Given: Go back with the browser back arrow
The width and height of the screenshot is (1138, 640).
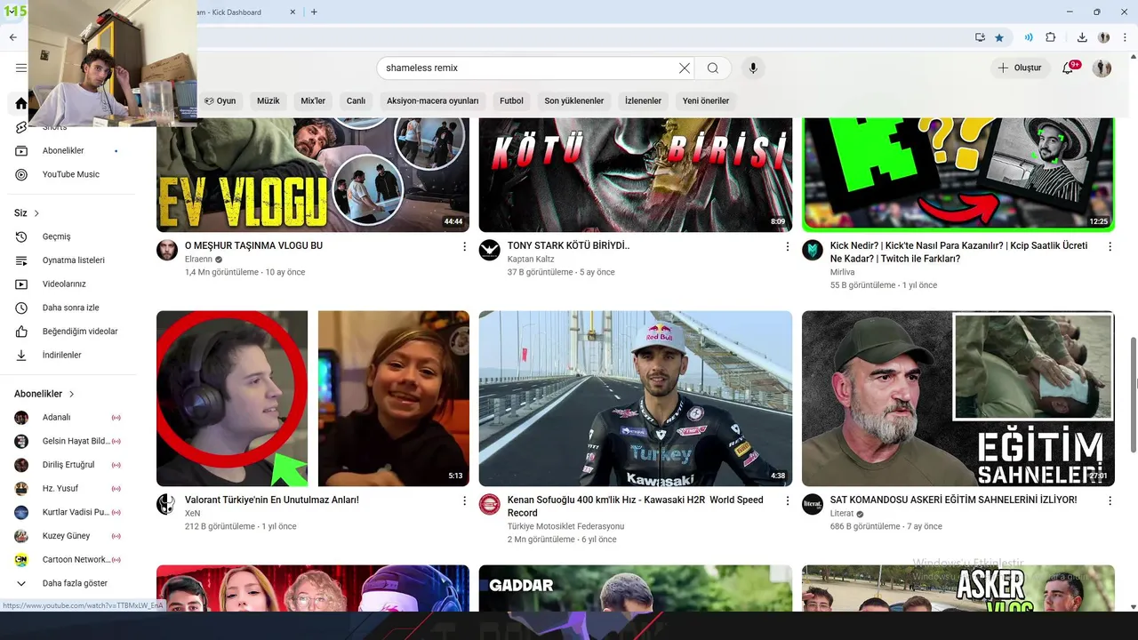Looking at the screenshot, I should pos(13,37).
